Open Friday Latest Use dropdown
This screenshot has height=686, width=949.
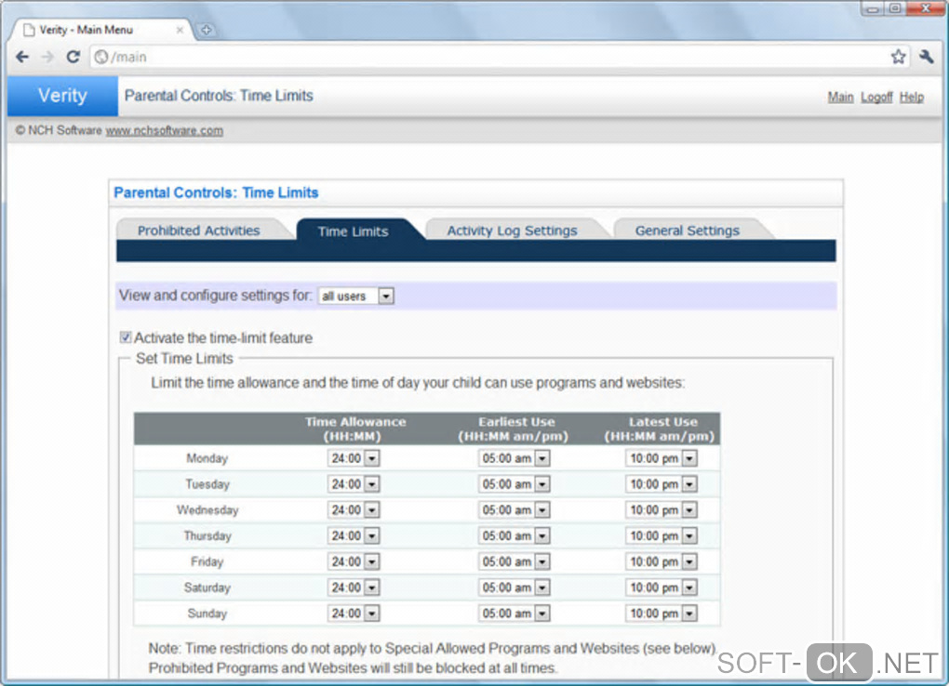[661, 562]
